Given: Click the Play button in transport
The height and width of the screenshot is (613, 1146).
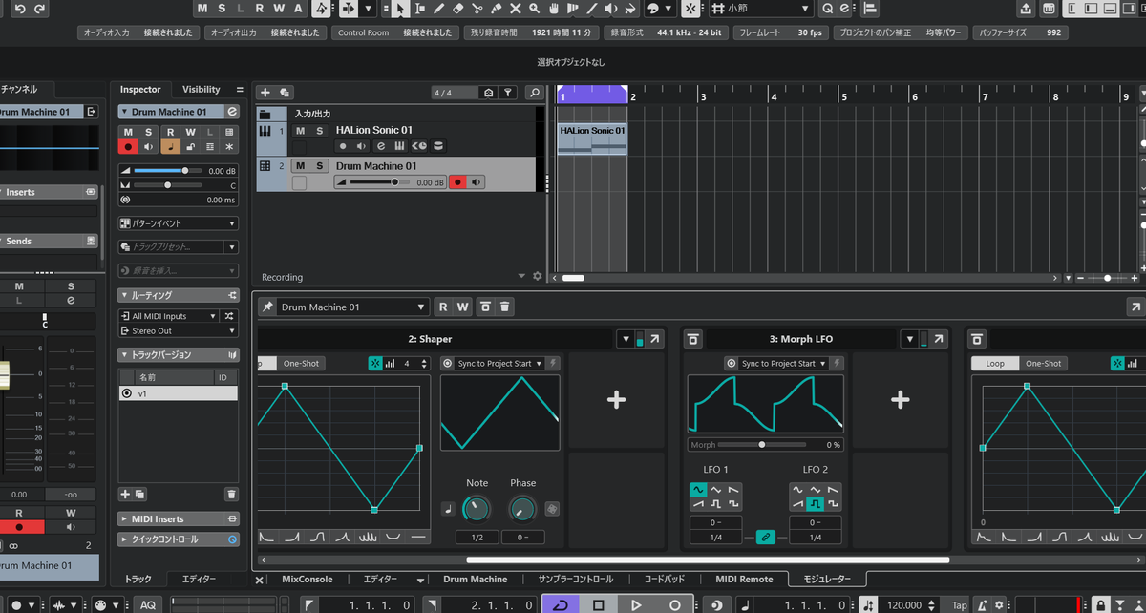Looking at the screenshot, I should point(636,604).
